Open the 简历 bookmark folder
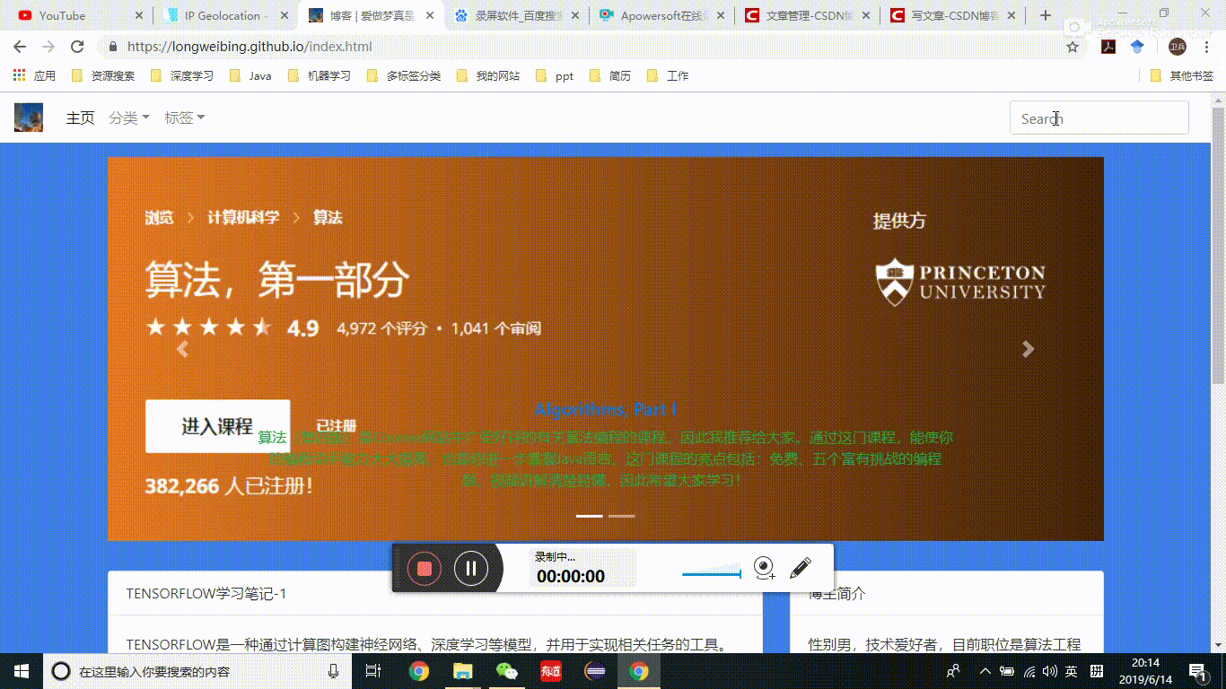1226x689 pixels. click(610, 76)
